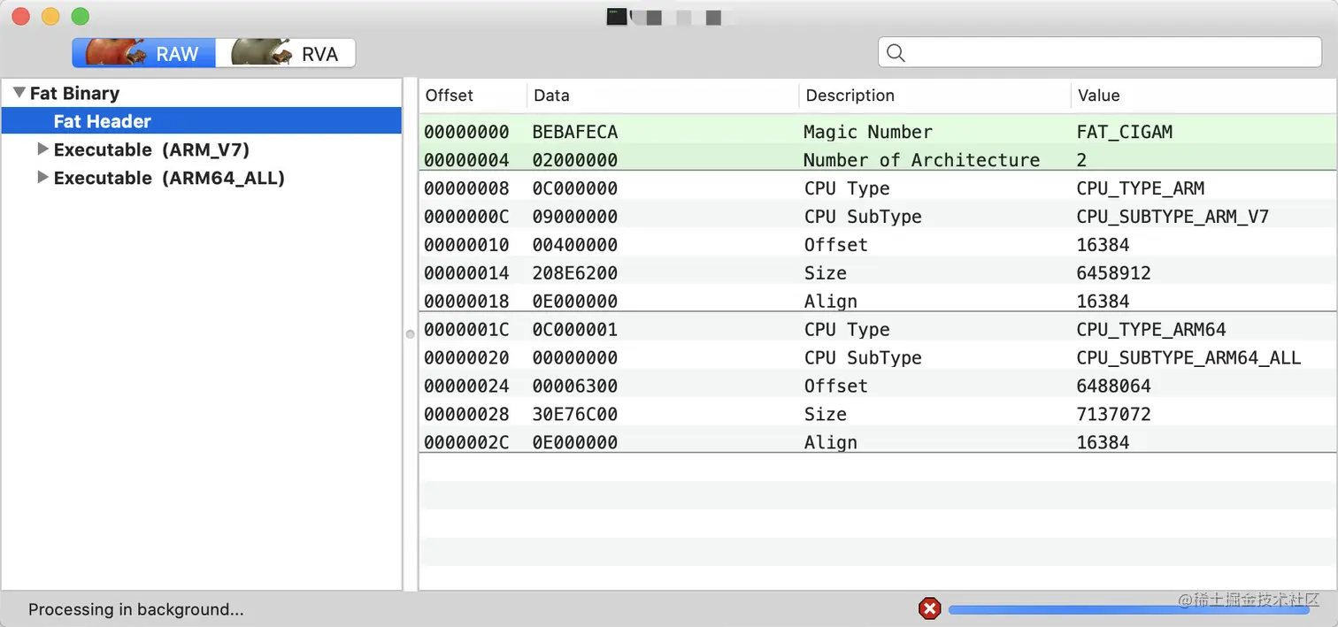Viewport: 1338px width, 627px height.
Task: Select CPU_TYPE_ARM64 value
Action: [1151, 330]
